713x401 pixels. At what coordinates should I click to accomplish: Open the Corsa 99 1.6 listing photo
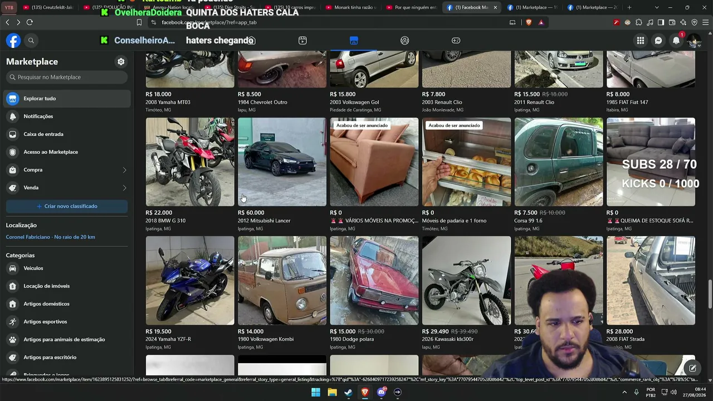tap(559, 162)
